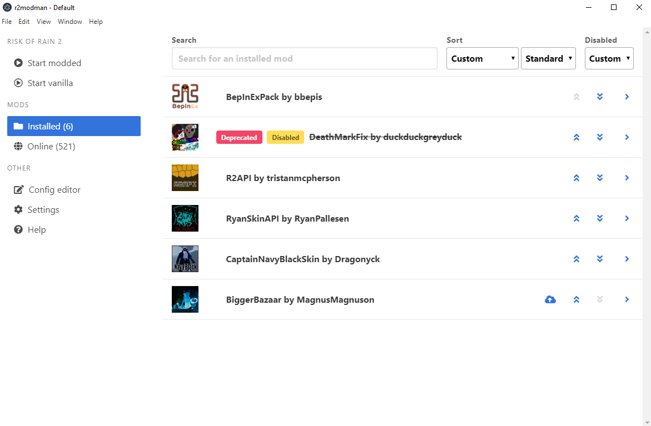Move RyanSkinAPI down with its down arrows

[599, 218]
